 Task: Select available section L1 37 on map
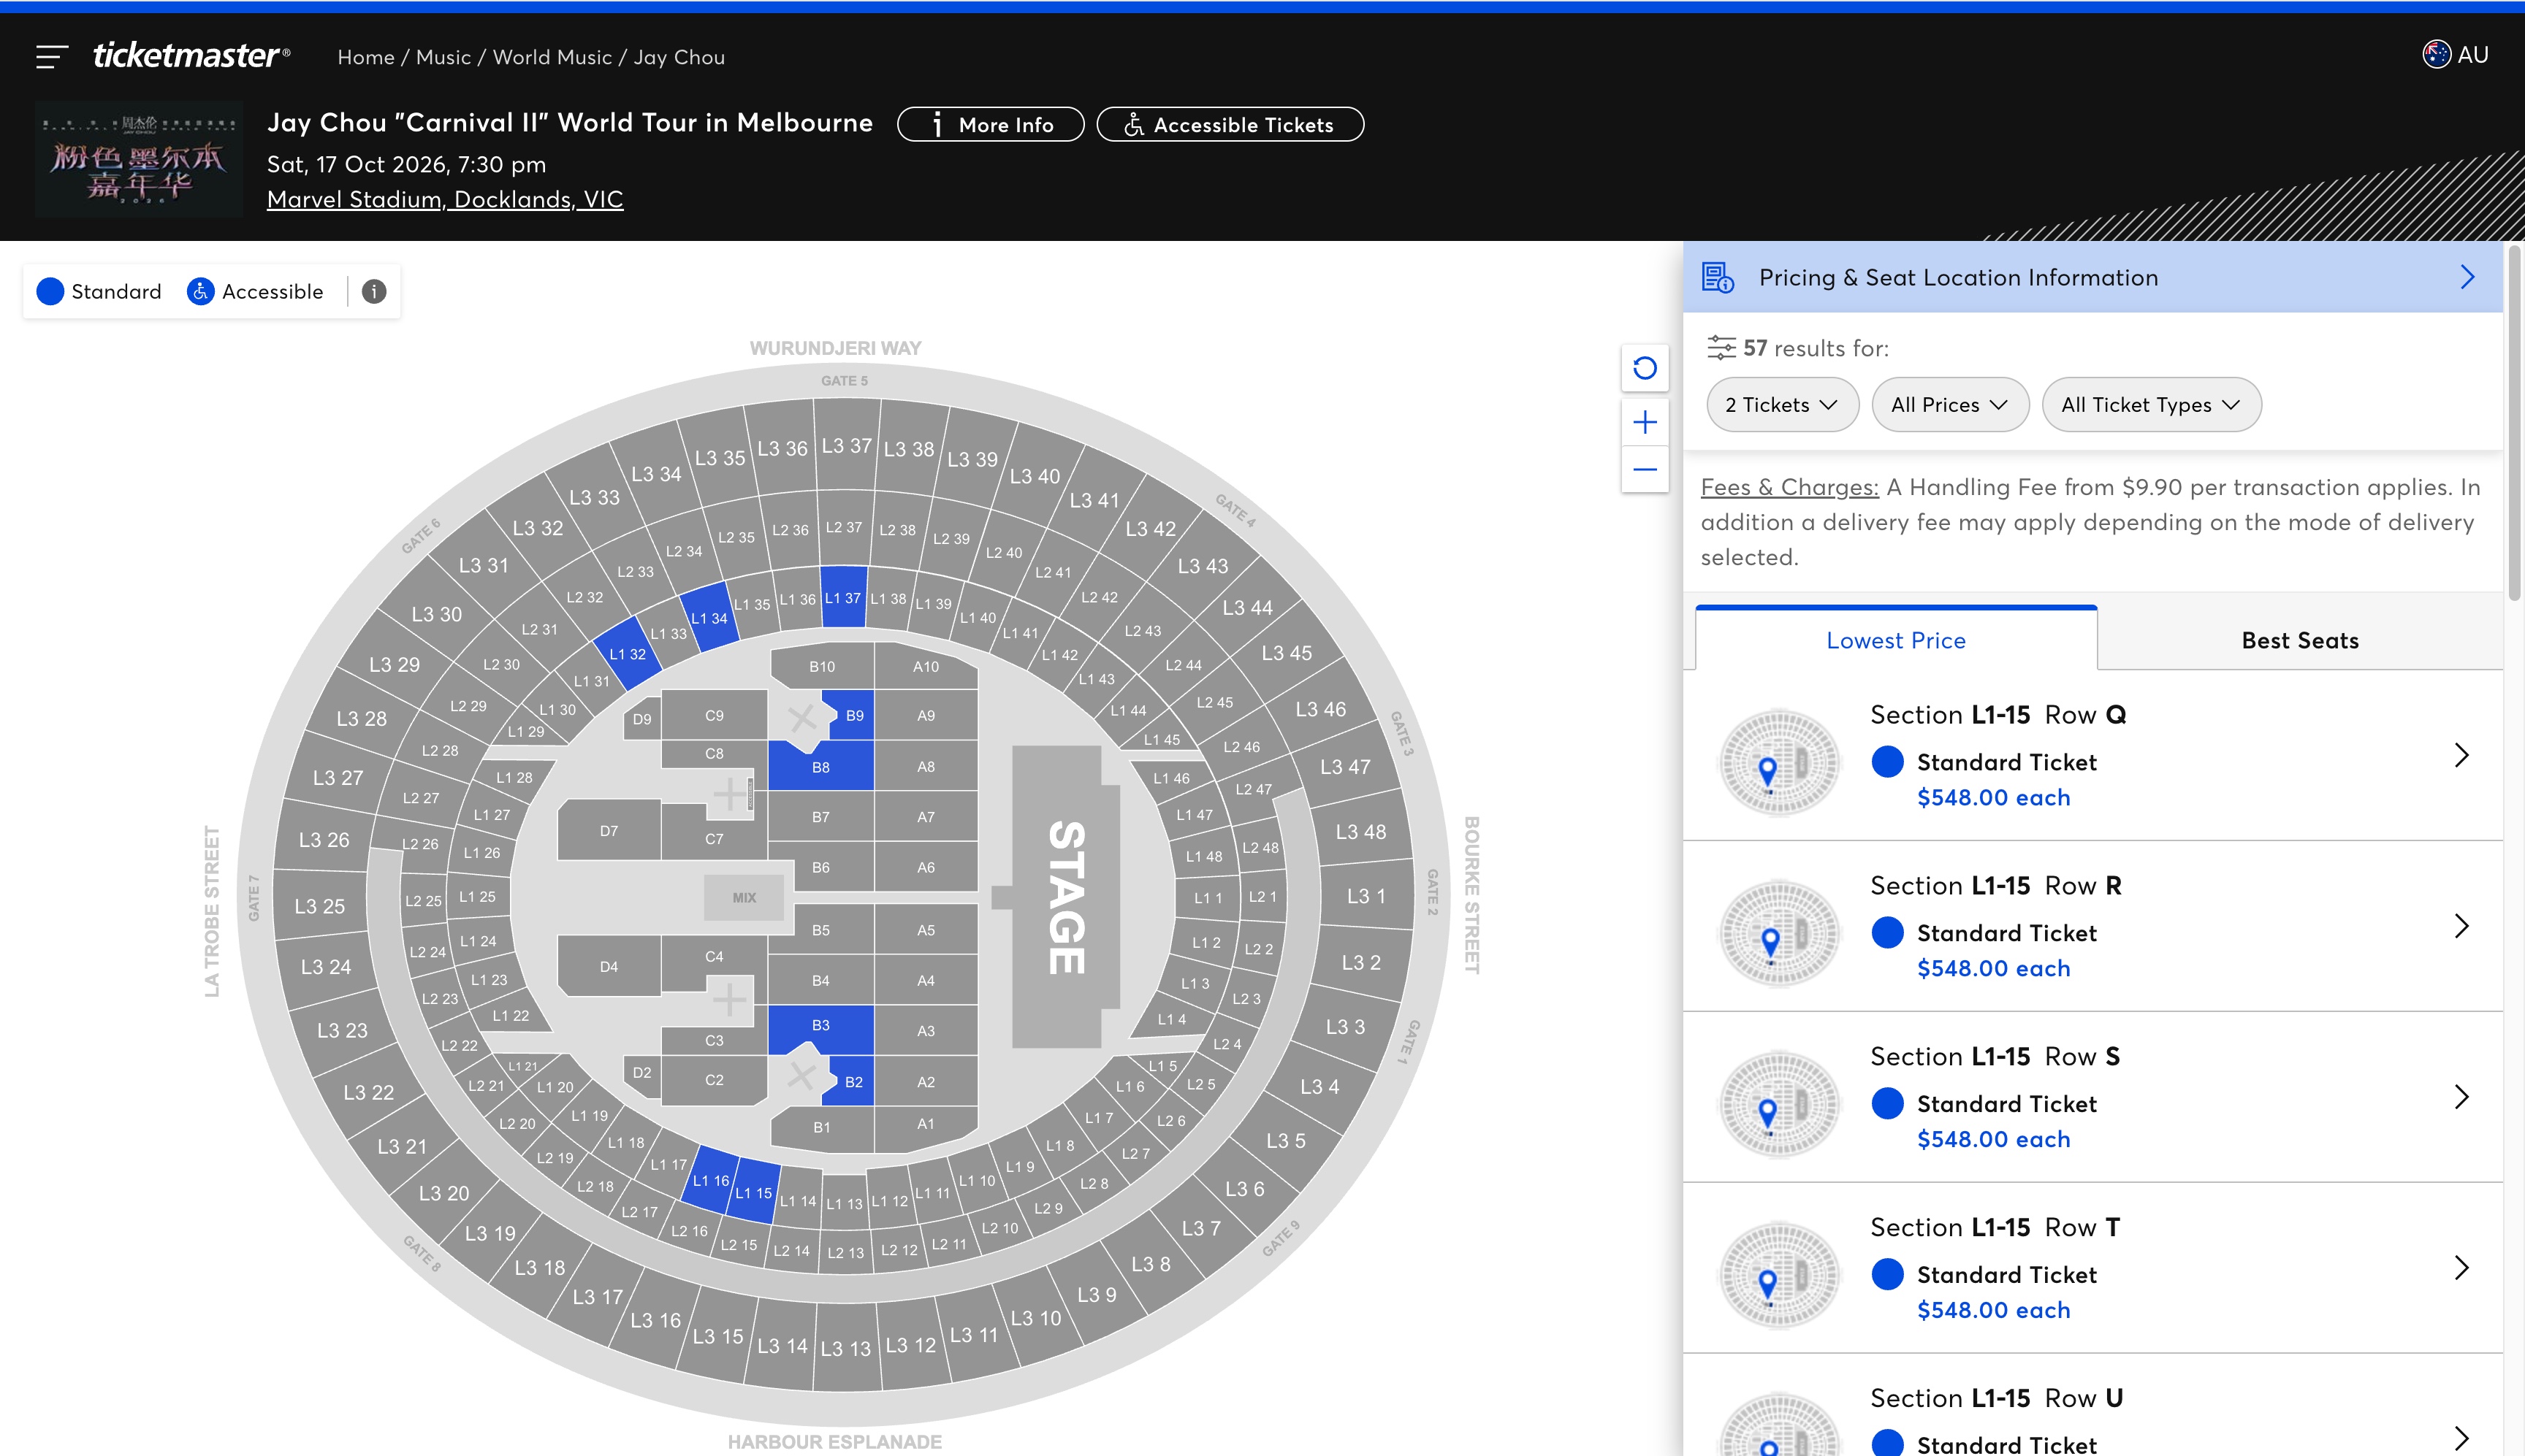(x=843, y=597)
